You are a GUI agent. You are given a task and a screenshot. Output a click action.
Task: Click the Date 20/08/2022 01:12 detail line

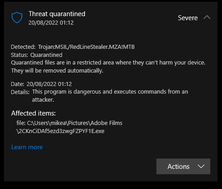coord(41,84)
